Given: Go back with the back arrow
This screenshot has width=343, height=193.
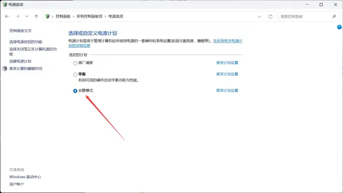Looking at the screenshot, I should point(7,17).
